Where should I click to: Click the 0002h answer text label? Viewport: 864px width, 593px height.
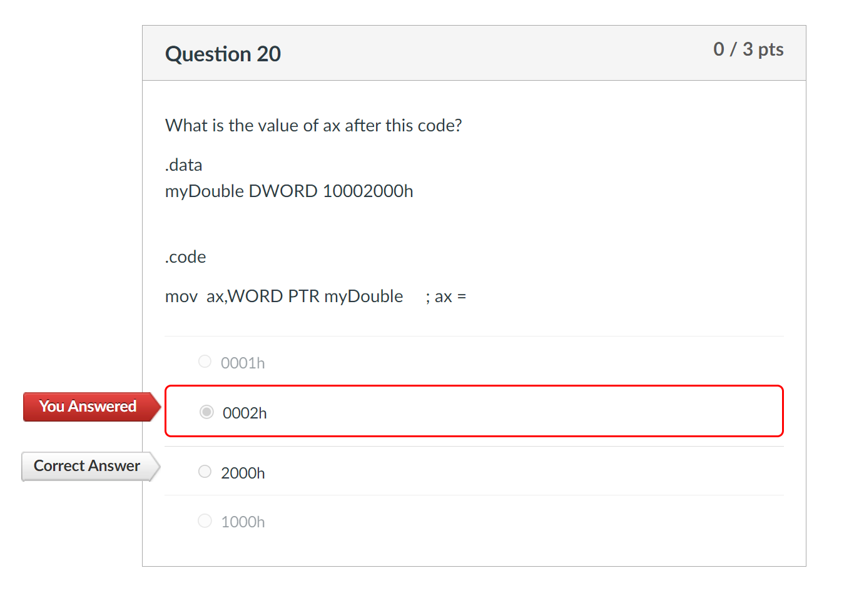click(244, 413)
